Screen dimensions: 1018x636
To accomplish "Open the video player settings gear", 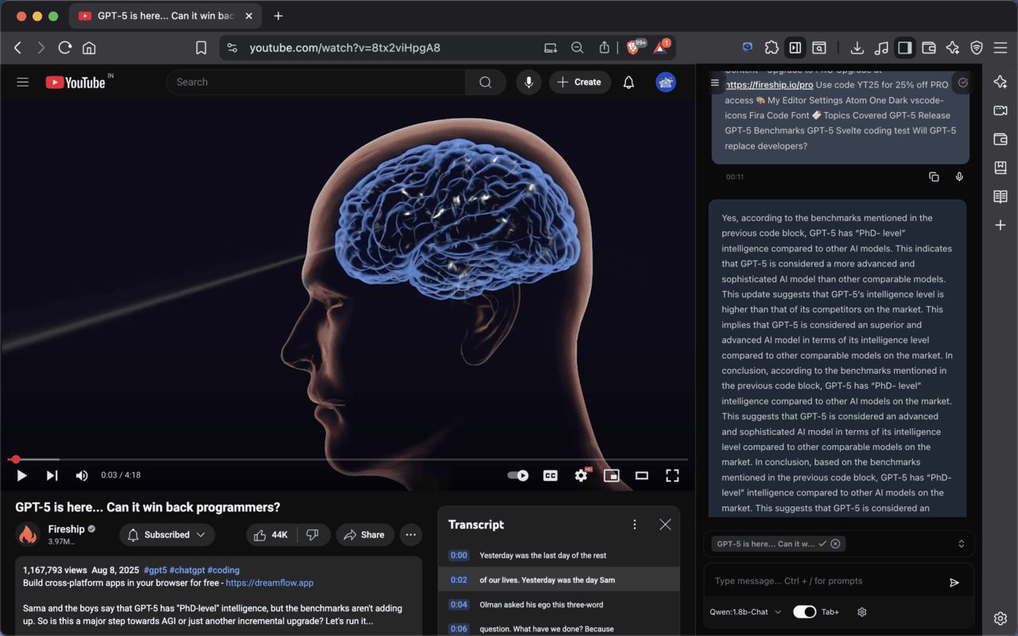I will coord(581,475).
